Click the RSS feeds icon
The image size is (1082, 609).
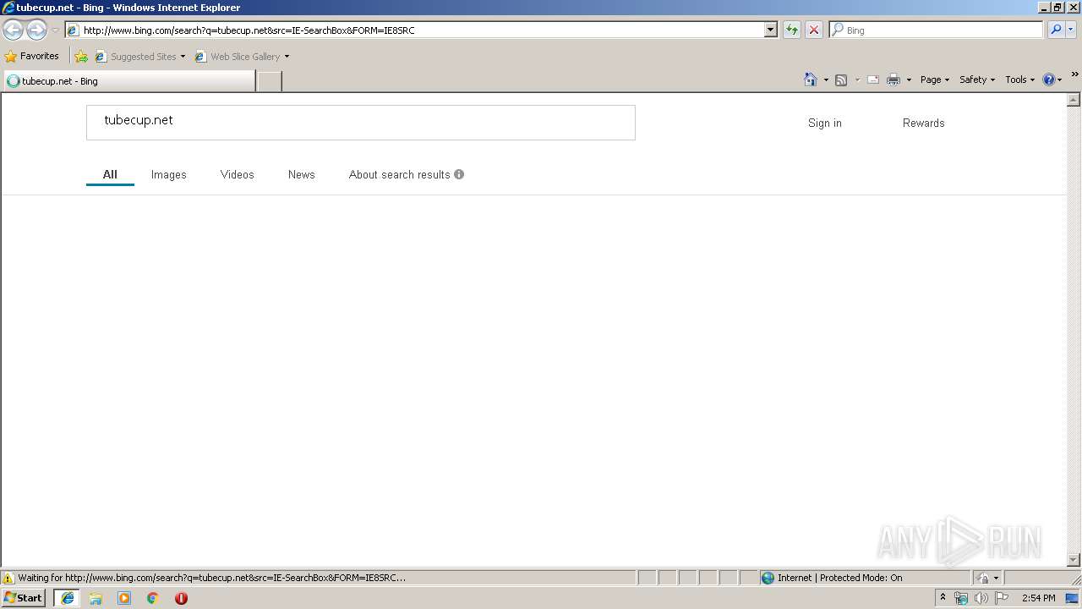[841, 80]
